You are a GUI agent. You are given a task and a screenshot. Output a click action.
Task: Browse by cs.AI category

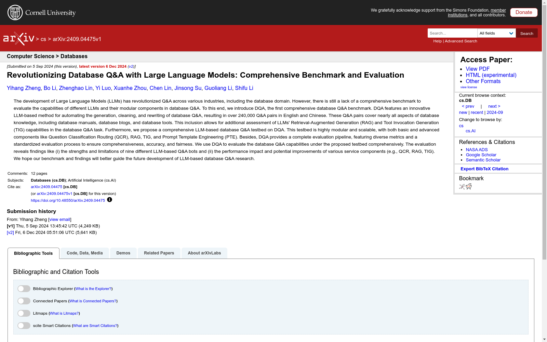tap(470, 131)
